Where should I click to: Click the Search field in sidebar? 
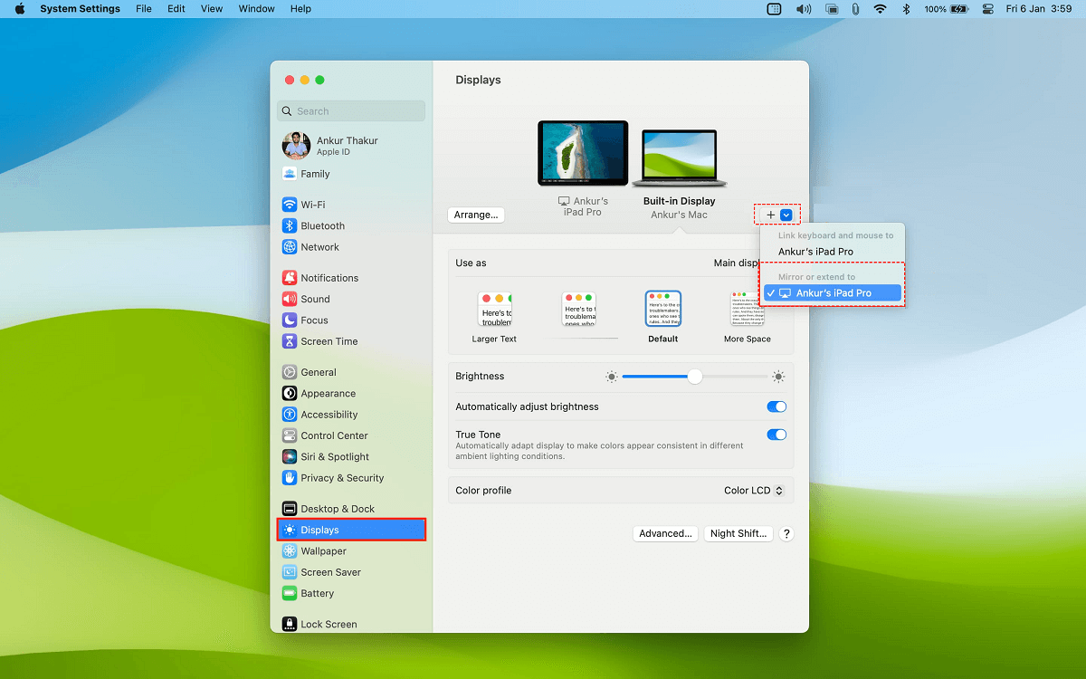point(351,111)
